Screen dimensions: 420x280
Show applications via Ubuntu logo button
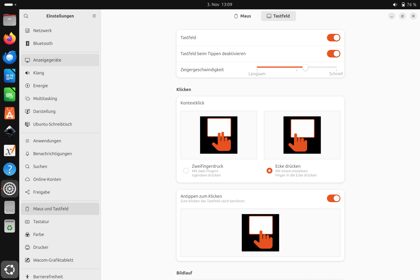pos(10,270)
